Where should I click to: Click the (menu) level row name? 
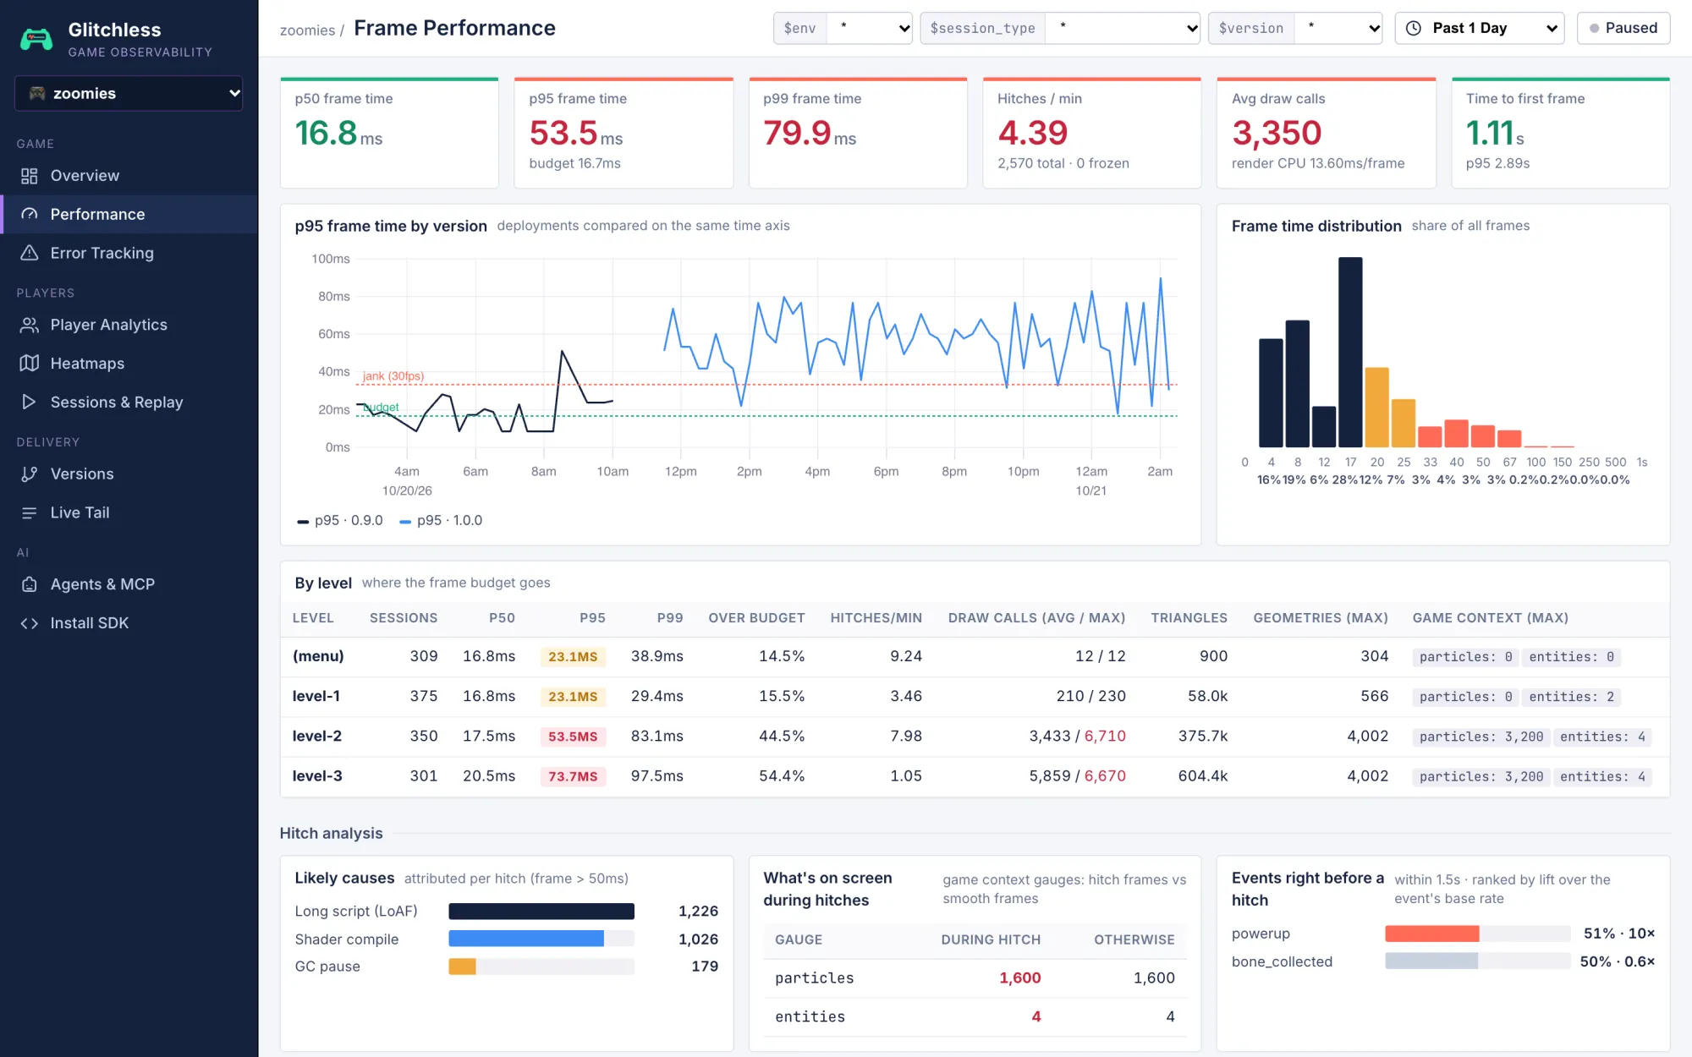[318, 656]
